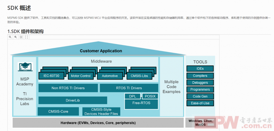Reset diagram view with the center-focus icon
The height and width of the screenshot is (131, 274).
(x=21, y=37)
